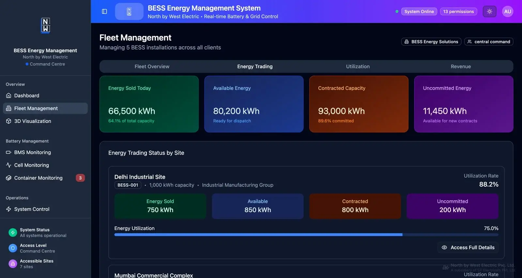Click the 'Energy Trading Status by Site' heading
The height and width of the screenshot is (278, 522).
click(x=146, y=153)
